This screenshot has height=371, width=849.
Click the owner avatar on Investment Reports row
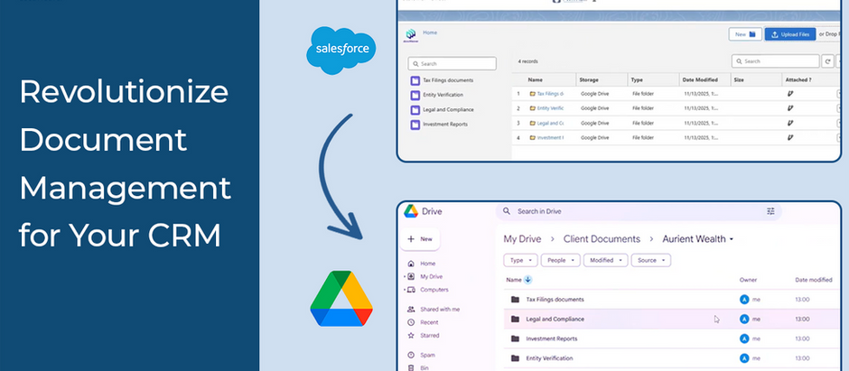[744, 339]
